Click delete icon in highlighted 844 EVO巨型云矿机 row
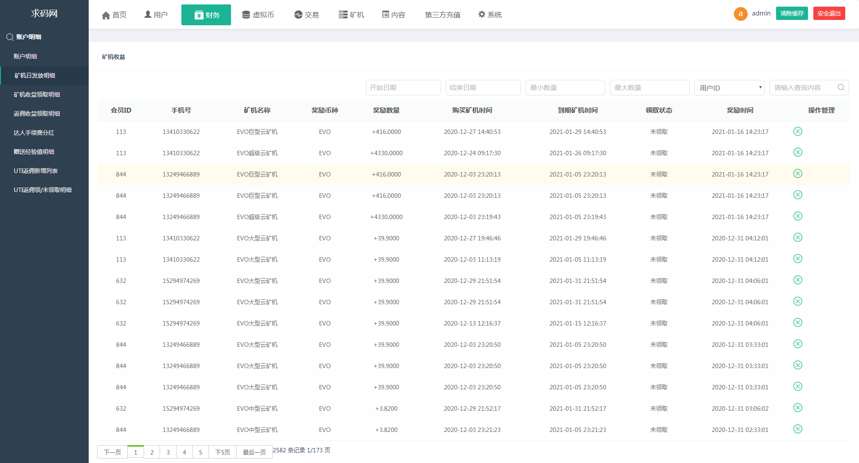 [x=797, y=174]
